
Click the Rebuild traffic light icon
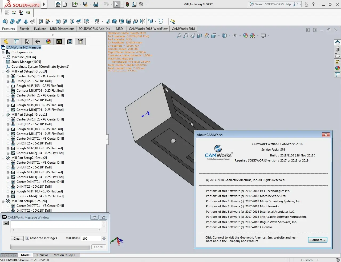point(127,4)
